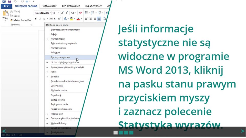Click the multilevel list icon
This screenshot has height=138, width=246.
(99, 13)
